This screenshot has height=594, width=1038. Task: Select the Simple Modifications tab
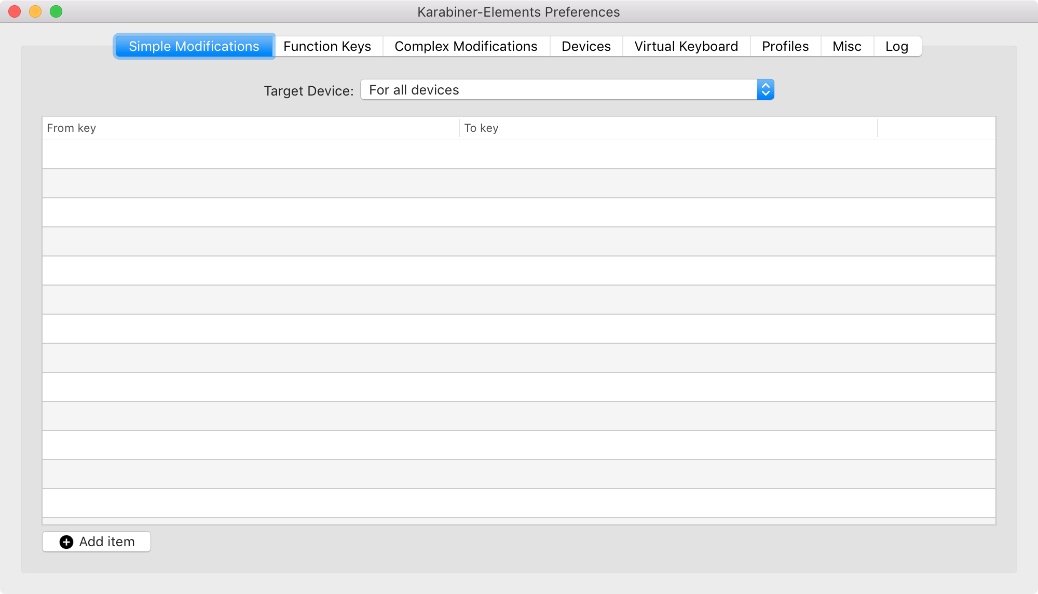(x=194, y=47)
